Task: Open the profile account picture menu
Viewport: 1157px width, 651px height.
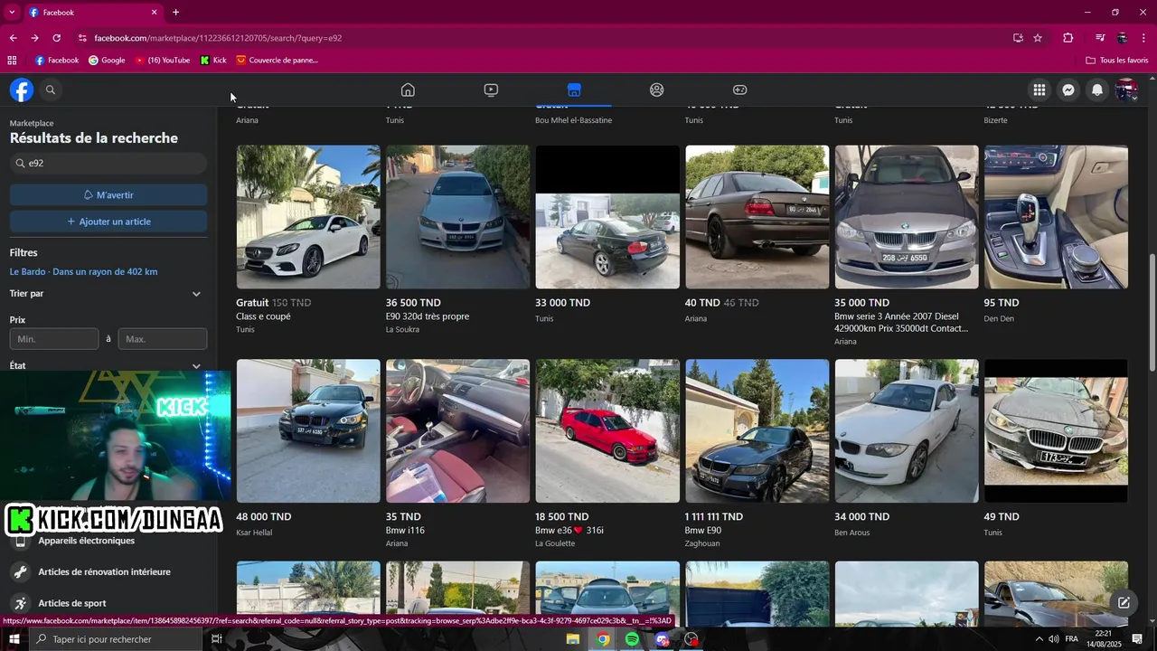Action: pos(1126,90)
